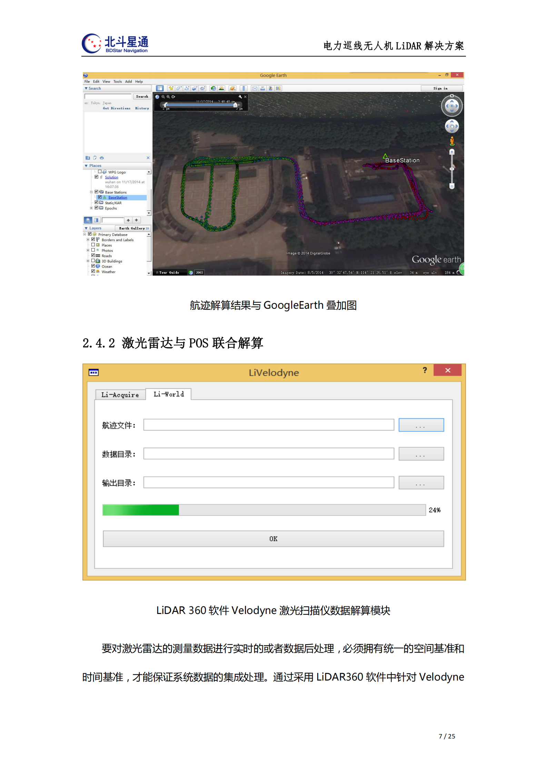Collapse the Search panel triangle
Viewport: 547px width, 774px height.
click(86, 89)
